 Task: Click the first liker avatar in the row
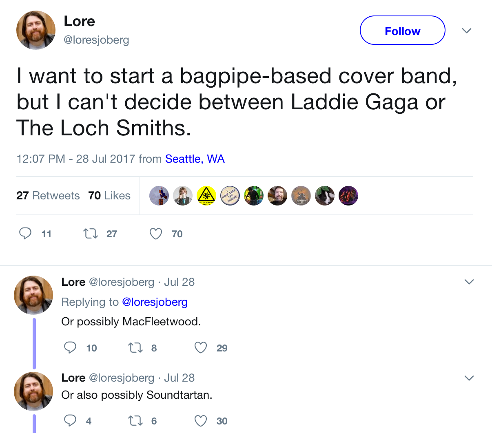pos(159,196)
